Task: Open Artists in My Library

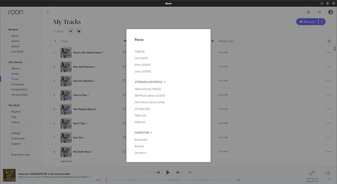Action: click(15, 74)
